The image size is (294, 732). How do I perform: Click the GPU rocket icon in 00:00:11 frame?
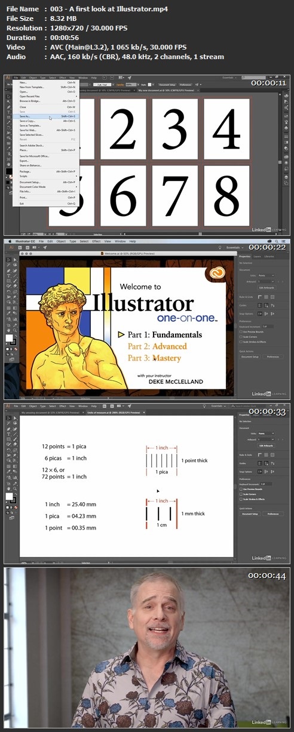tap(129, 77)
